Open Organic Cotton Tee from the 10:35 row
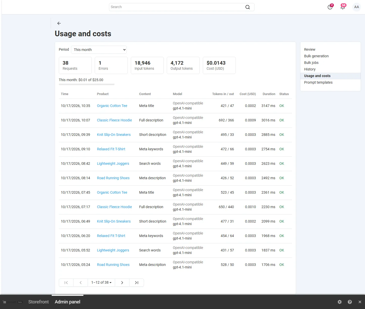 pyautogui.click(x=112, y=106)
